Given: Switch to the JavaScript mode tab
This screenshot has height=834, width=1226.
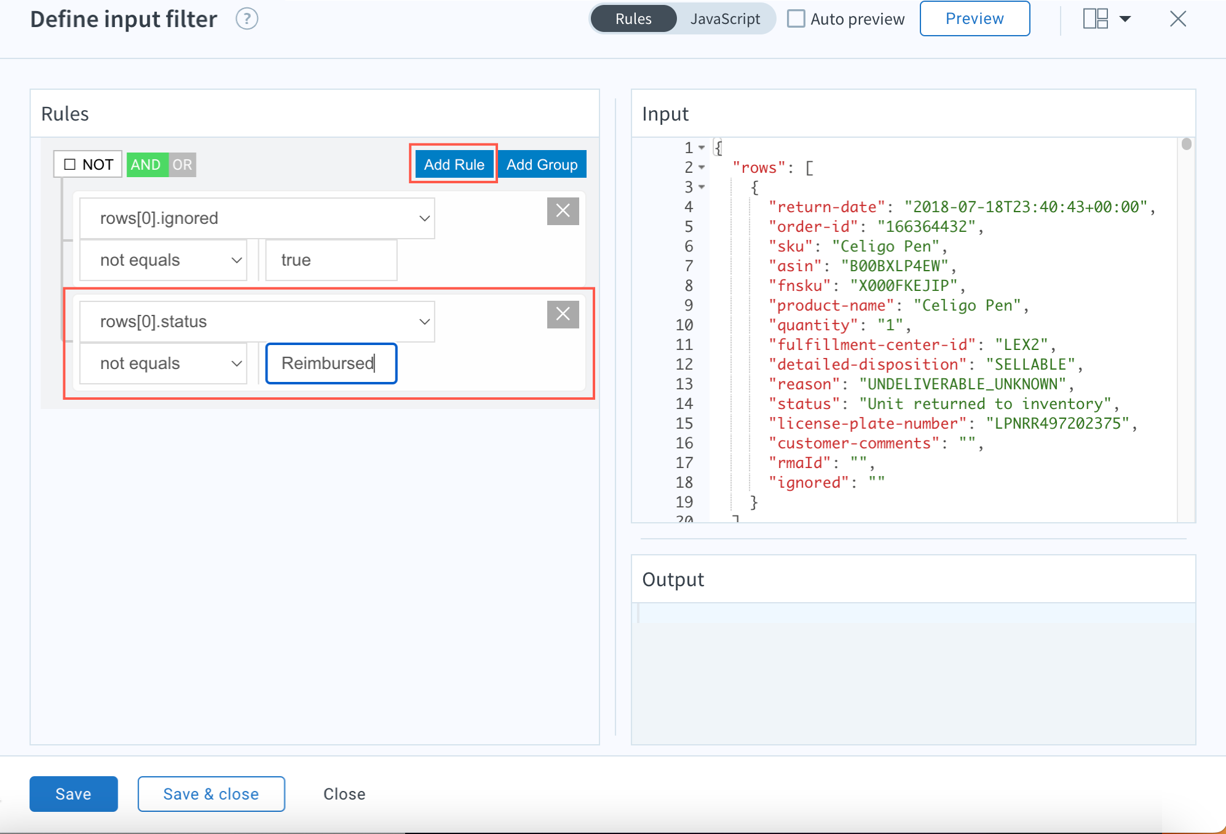Looking at the screenshot, I should tap(725, 19).
